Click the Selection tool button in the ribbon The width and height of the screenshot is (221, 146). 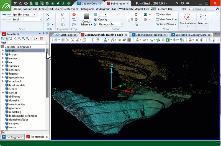tap(203, 19)
